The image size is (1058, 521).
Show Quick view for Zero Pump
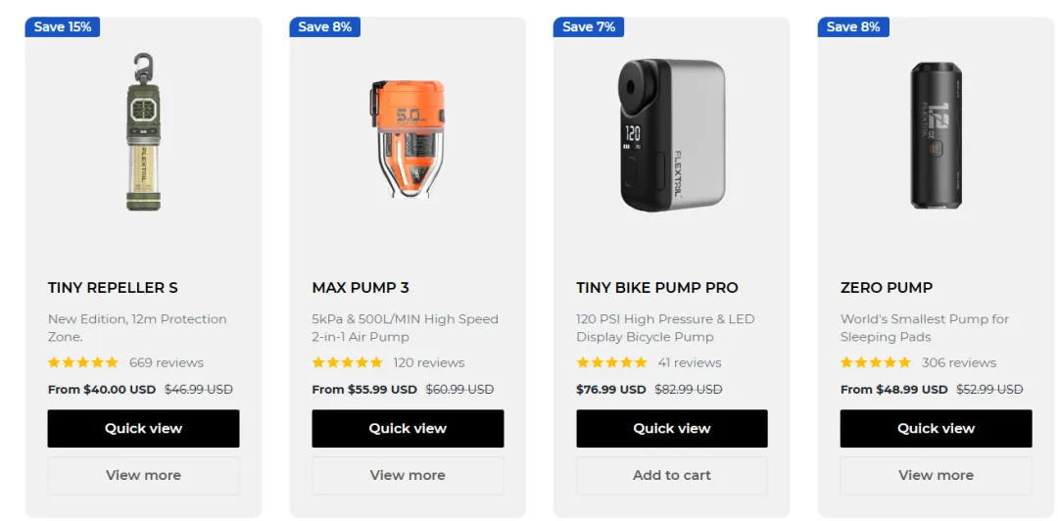936,428
